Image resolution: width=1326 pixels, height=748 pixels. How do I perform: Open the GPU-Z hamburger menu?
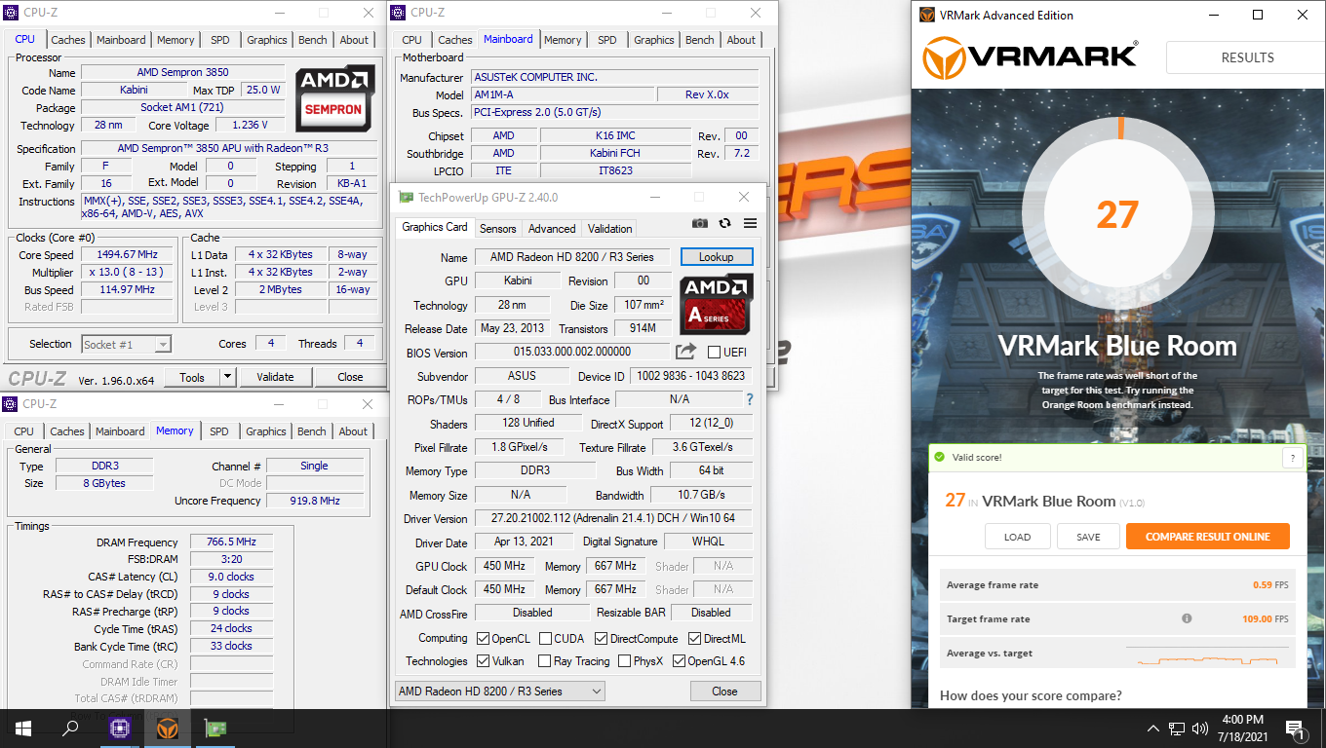click(x=750, y=223)
